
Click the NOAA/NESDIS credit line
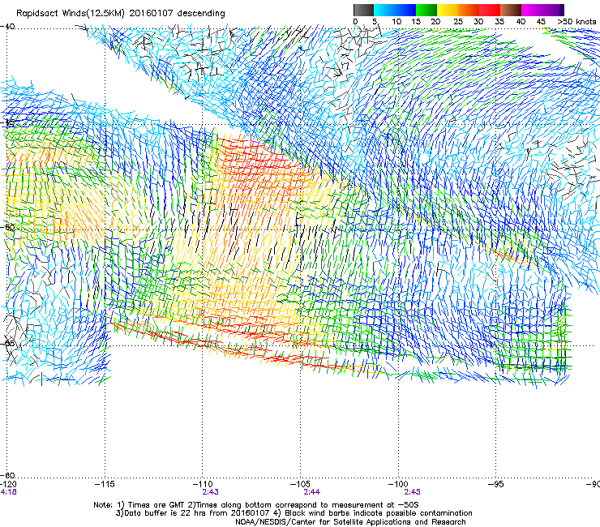[x=350, y=522]
